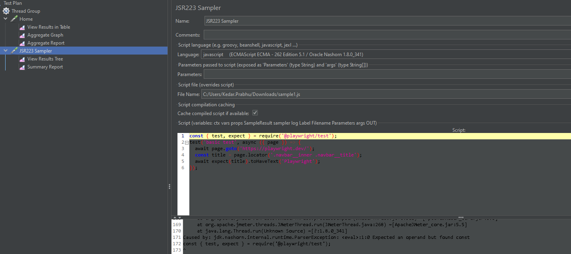The height and width of the screenshot is (254, 571).
Task: Click the Summary Report chart icon
Action: 22,66
